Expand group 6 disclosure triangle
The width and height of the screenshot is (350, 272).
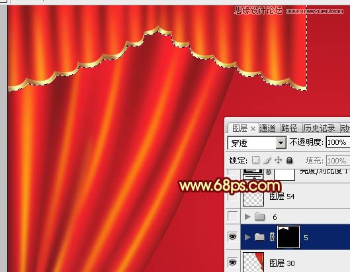click(x=247, y=216)
